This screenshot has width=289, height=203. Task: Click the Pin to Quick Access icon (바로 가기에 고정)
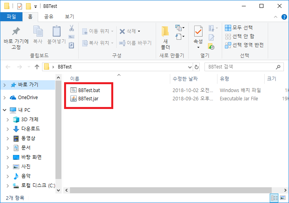click(x=16, y=31)
